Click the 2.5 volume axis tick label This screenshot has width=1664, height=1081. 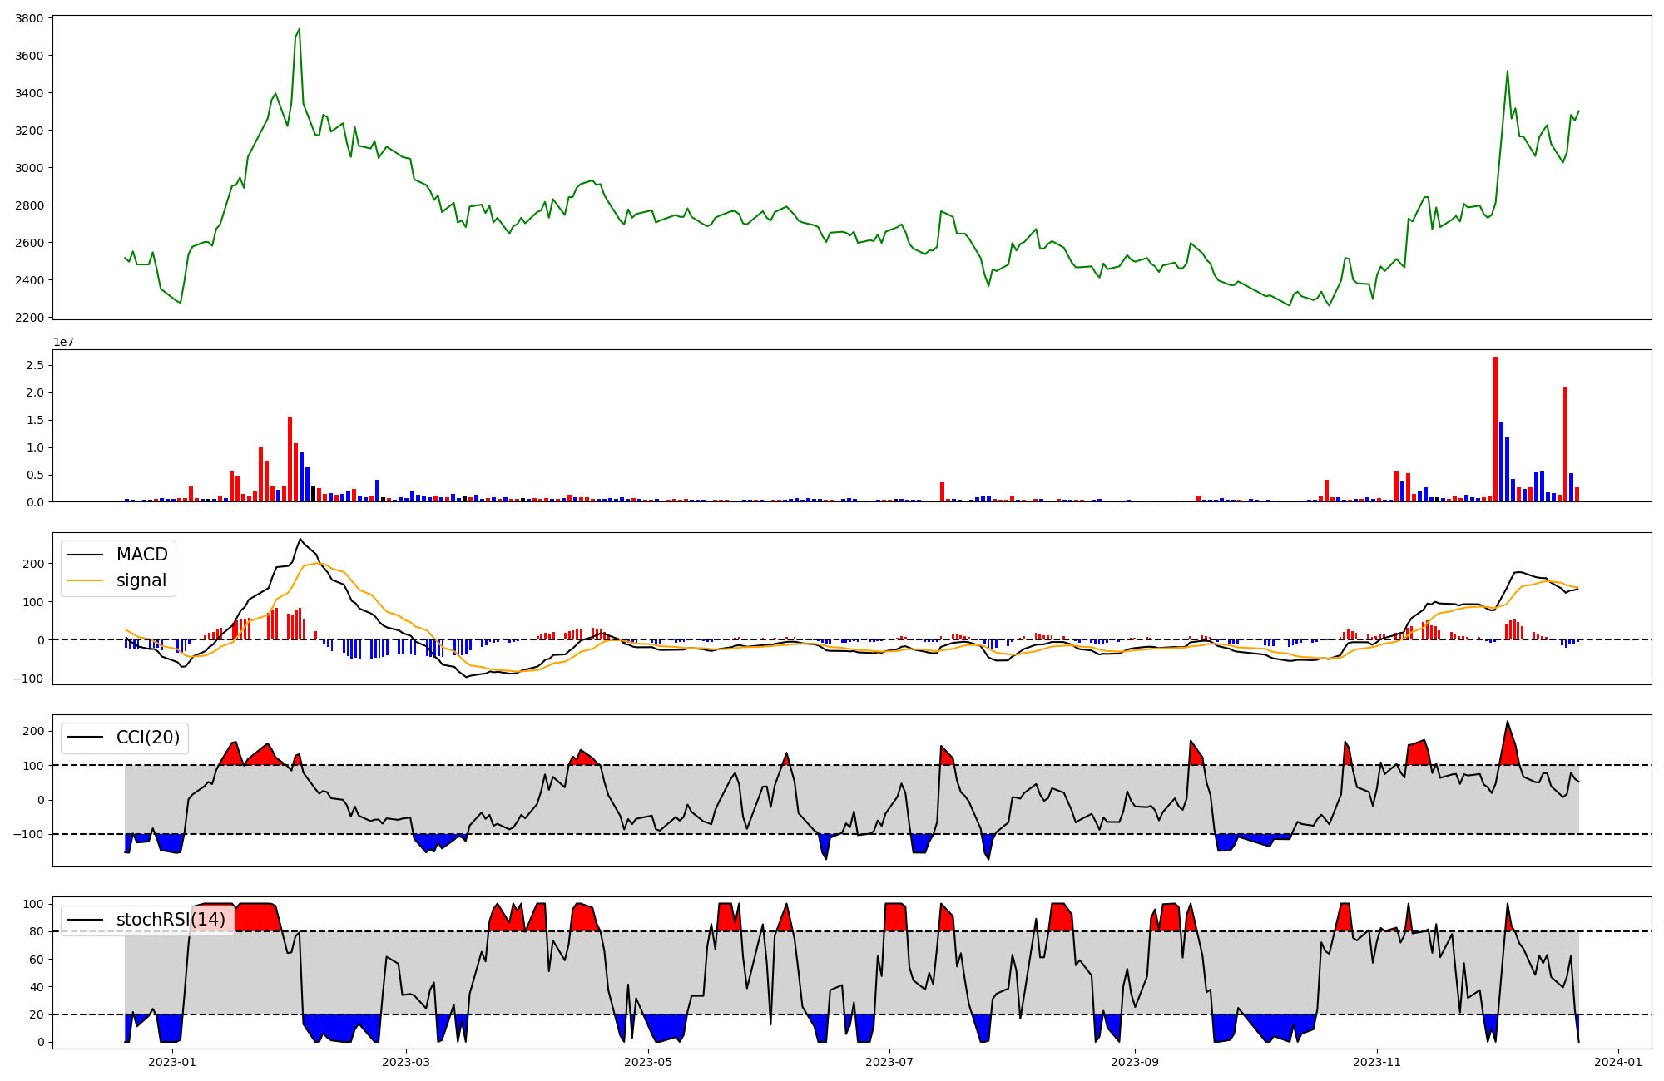(37, 365)
